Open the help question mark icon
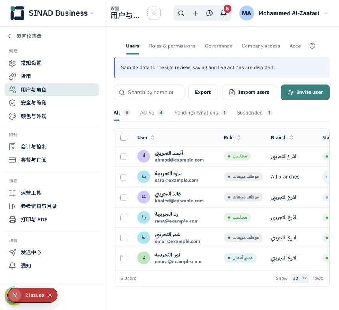This screenshot has width=339, height=310. pyautogui.click(x=312, y=46)
